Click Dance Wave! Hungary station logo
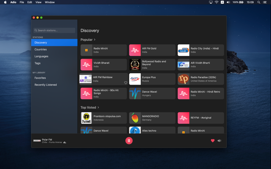This screenshot has height=169, width=271. tap(135, 93)
